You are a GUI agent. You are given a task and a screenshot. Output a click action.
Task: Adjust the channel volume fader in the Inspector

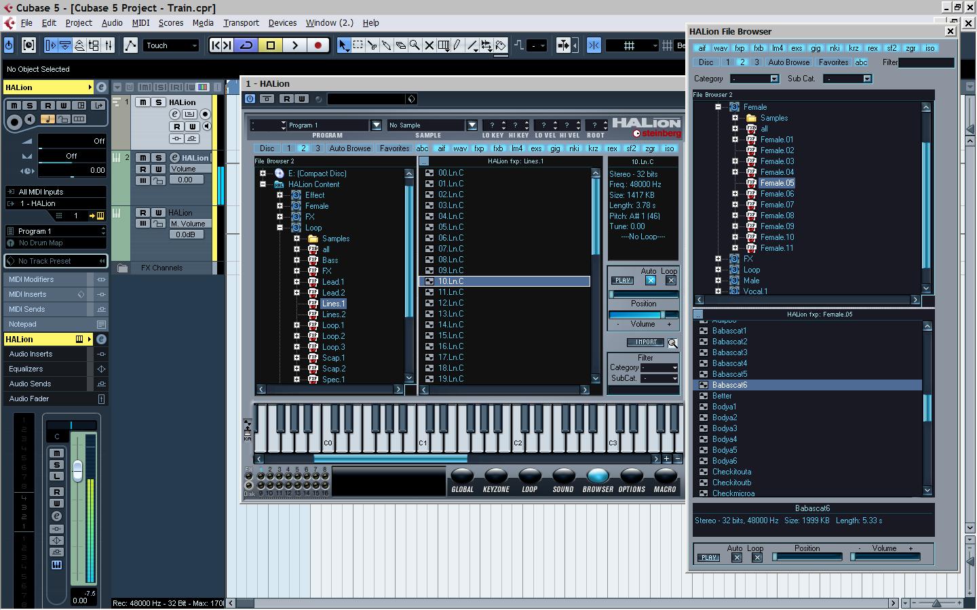[77, 470]
